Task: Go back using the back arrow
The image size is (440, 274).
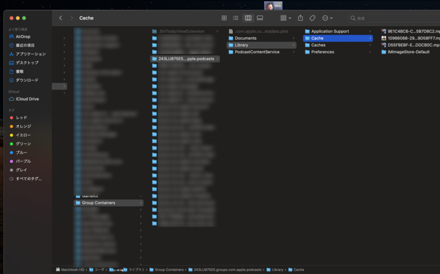Action: [61, 18]
